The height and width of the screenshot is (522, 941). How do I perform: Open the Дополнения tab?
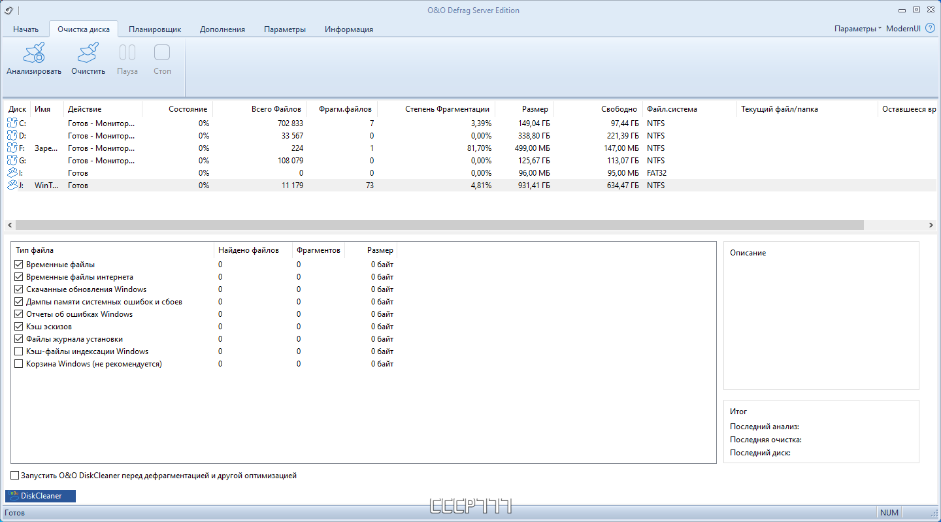[223, 29]
